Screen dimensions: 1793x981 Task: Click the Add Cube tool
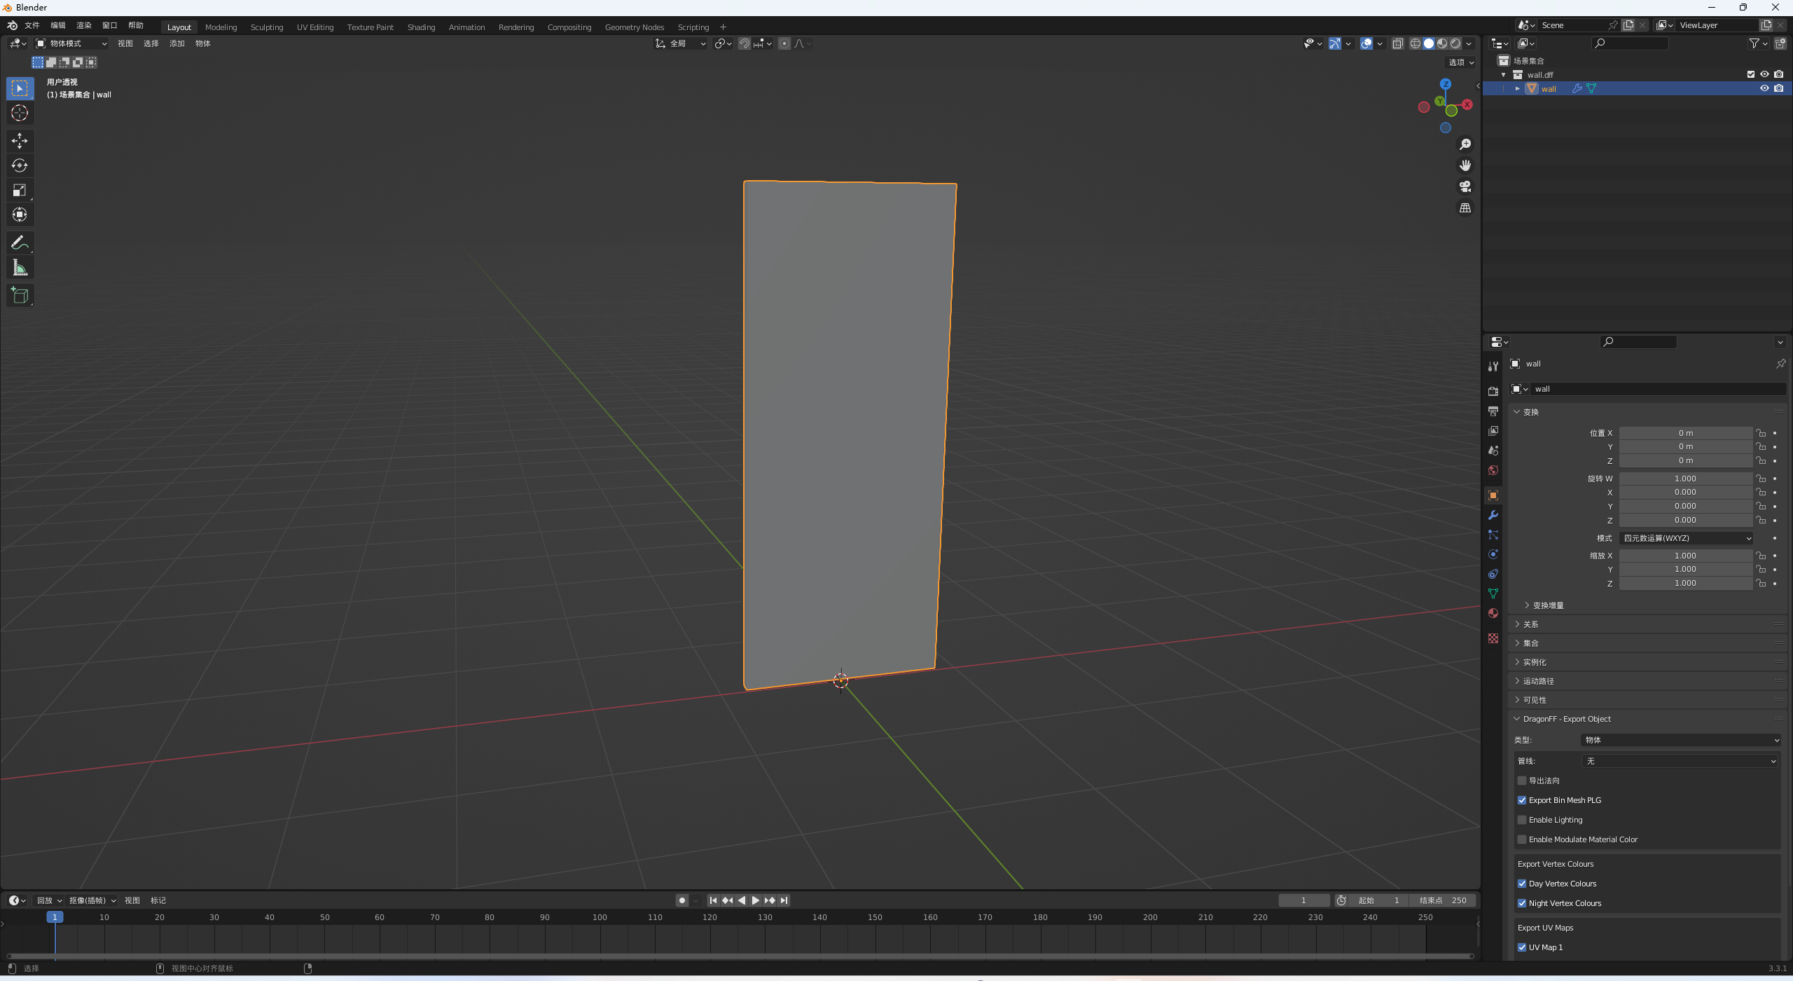[x=20, y=296]
